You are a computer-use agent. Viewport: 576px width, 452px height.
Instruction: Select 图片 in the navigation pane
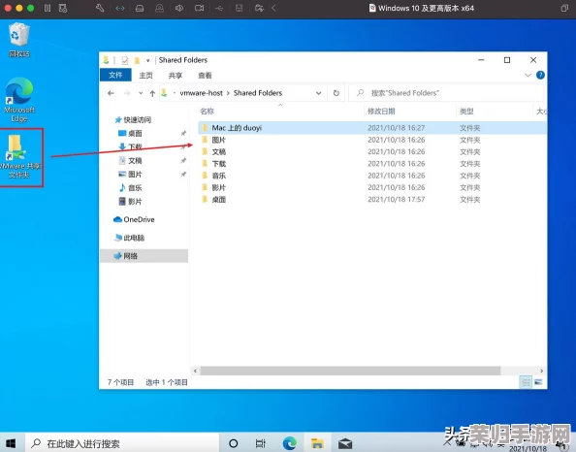(x=130, y=175)
